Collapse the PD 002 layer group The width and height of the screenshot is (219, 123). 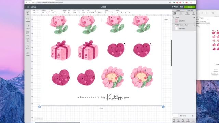click(x=173, y=17)
